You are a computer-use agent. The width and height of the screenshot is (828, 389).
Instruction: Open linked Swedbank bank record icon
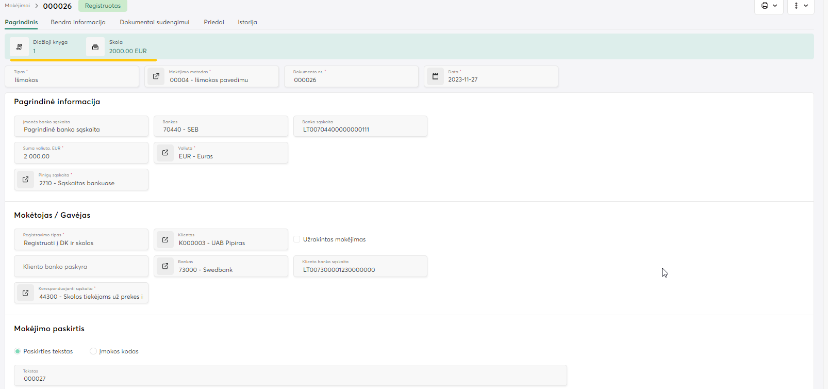(x=165, y=266)
